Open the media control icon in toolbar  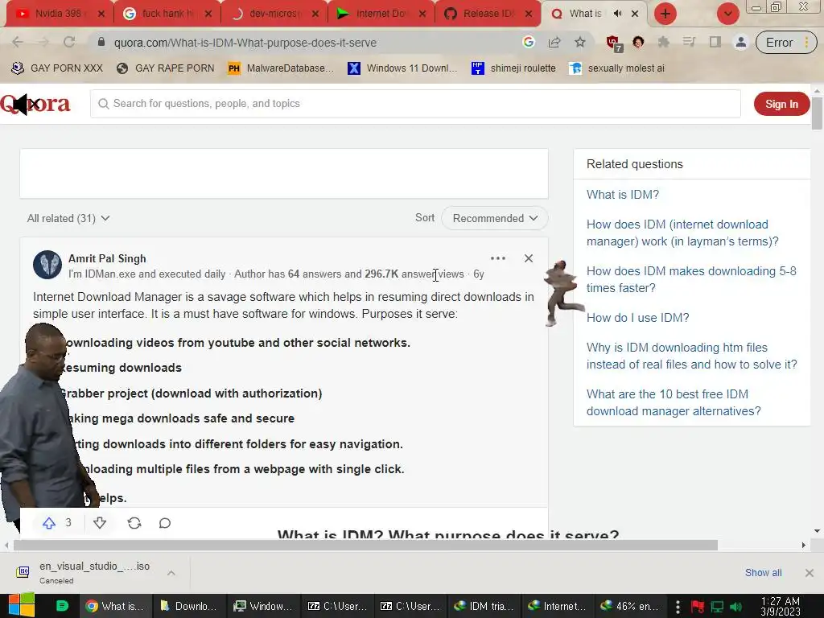pyautogui.click(x=689, y=42)
